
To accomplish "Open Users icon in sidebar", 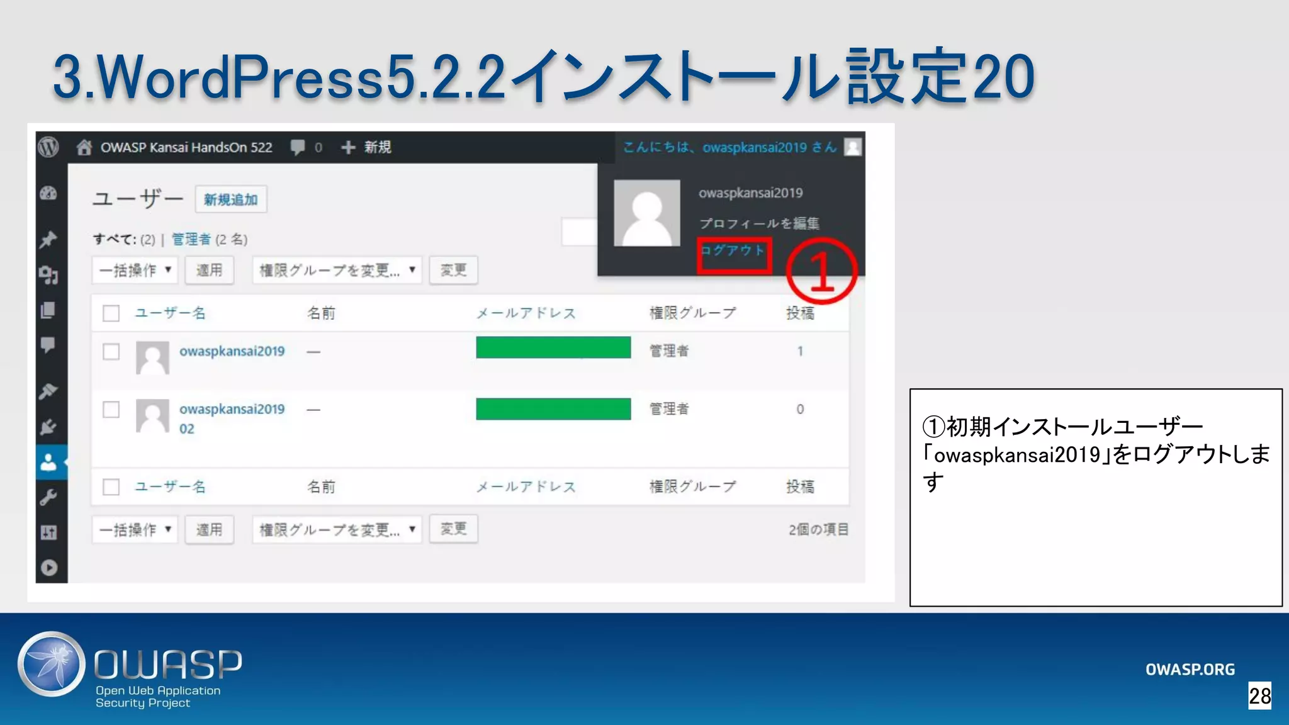I will [x=48, y=463].
